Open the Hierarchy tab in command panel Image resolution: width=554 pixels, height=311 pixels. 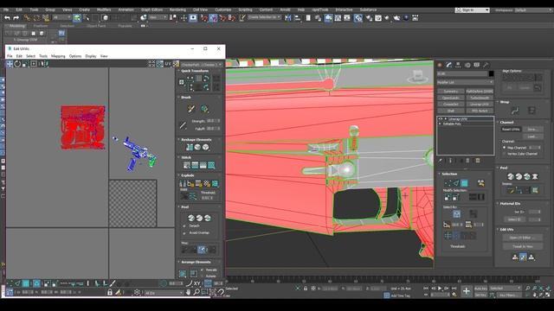(458, 65)
